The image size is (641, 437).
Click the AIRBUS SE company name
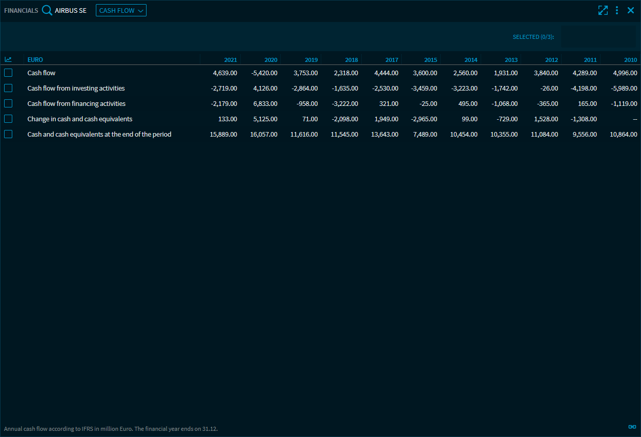(x=71, y=10)
